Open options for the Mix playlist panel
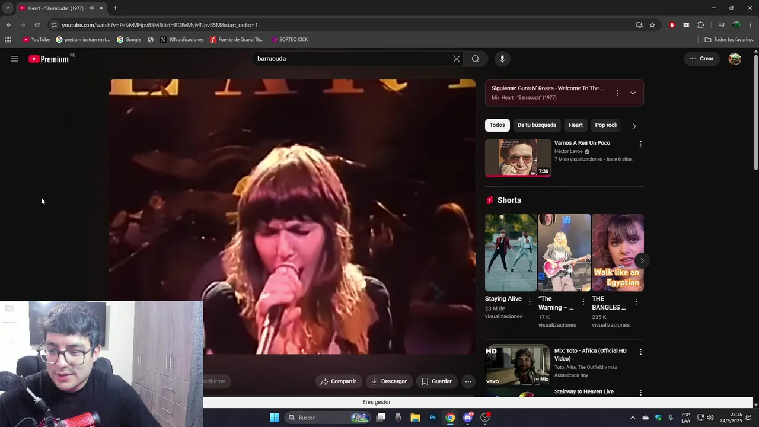The height and width of the screenshot is (427, 759). pyautogui.click(x=617, y=93)
